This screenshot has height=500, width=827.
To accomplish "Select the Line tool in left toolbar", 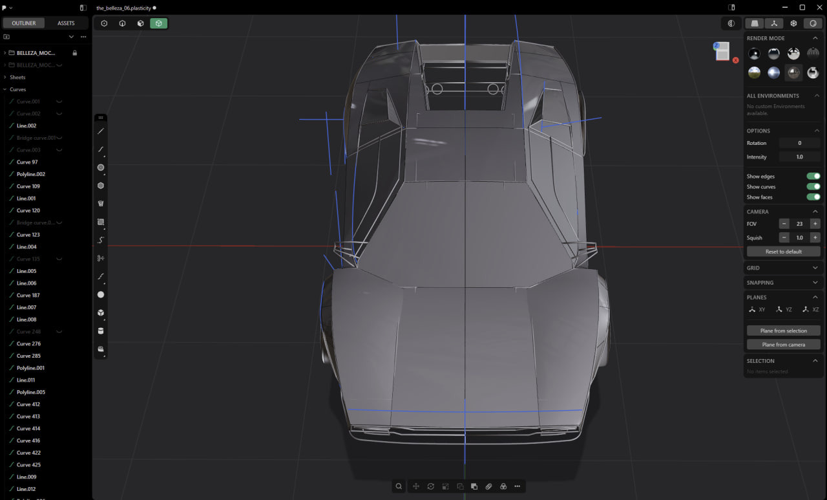I will (x=101, y=131).
